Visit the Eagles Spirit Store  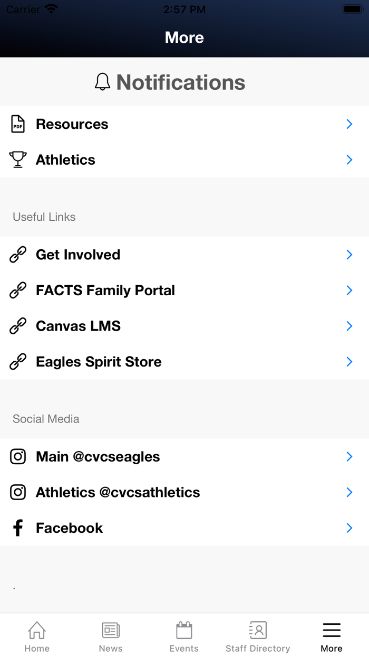pyautogui.click(x=98, y=361)
